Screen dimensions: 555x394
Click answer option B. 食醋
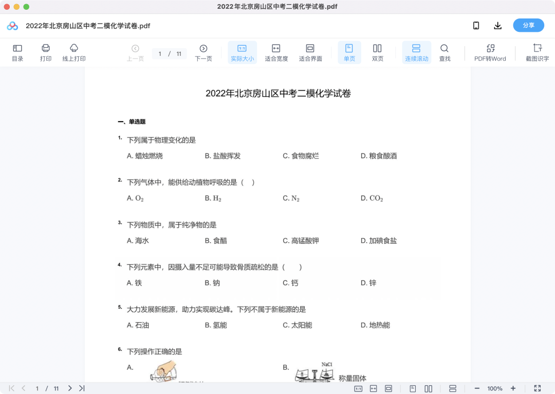point(216,241)
